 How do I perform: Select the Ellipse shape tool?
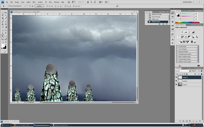coord(6,36)
